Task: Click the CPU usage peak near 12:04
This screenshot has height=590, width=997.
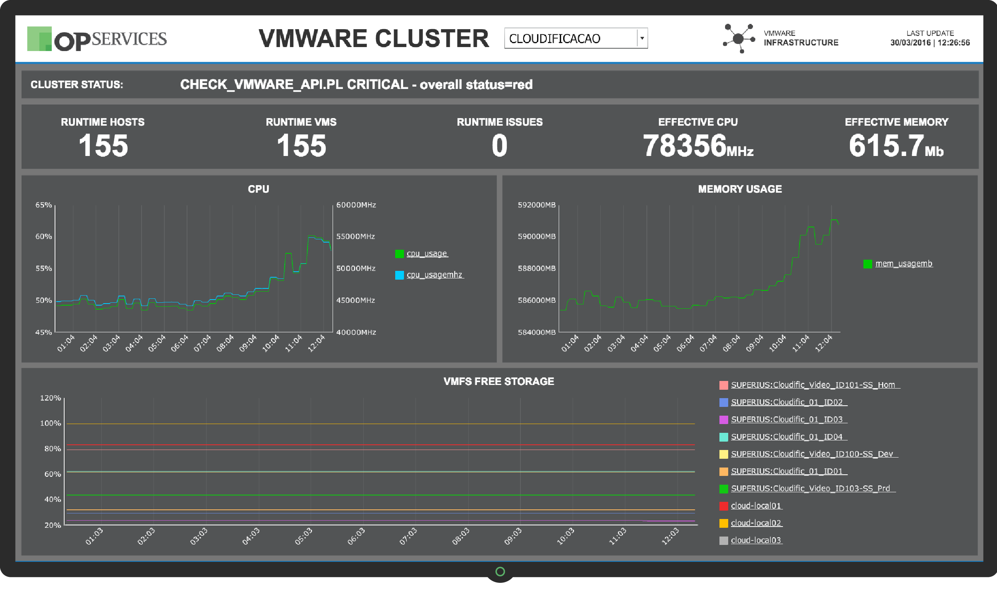Action: pos(311,236)
